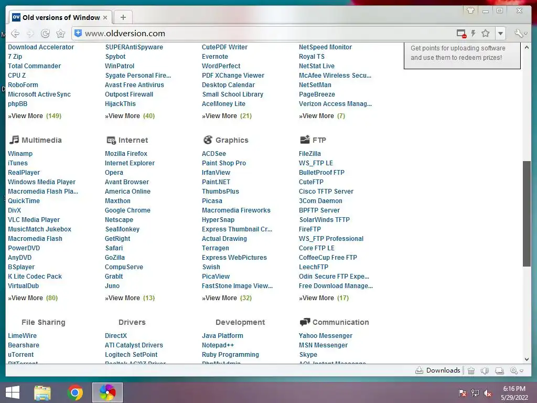Expand View More (13) under Internet
537x403 pixels.
pyautogui.click(x=130, y=298)
